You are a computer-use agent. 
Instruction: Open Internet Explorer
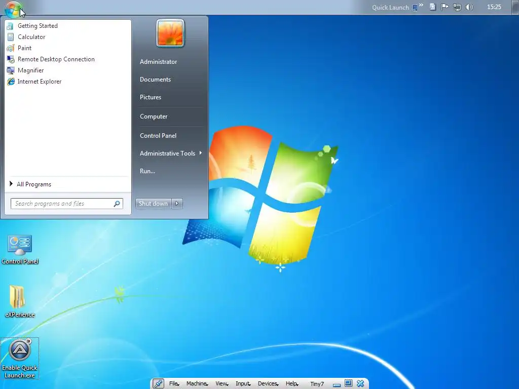click(x=68, y=82)
